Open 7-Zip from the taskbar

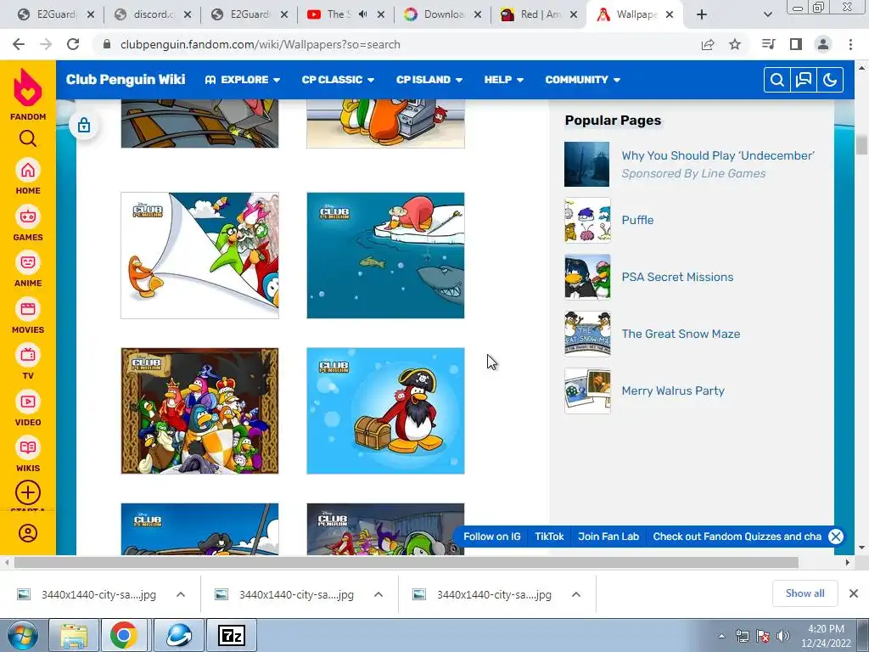(232, 635)
